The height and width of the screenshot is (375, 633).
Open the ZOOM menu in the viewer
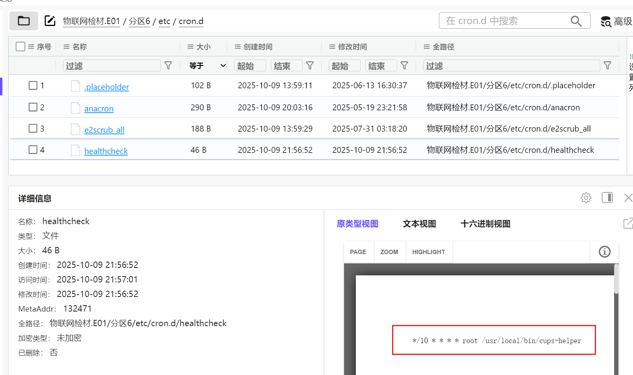point(389,252)
